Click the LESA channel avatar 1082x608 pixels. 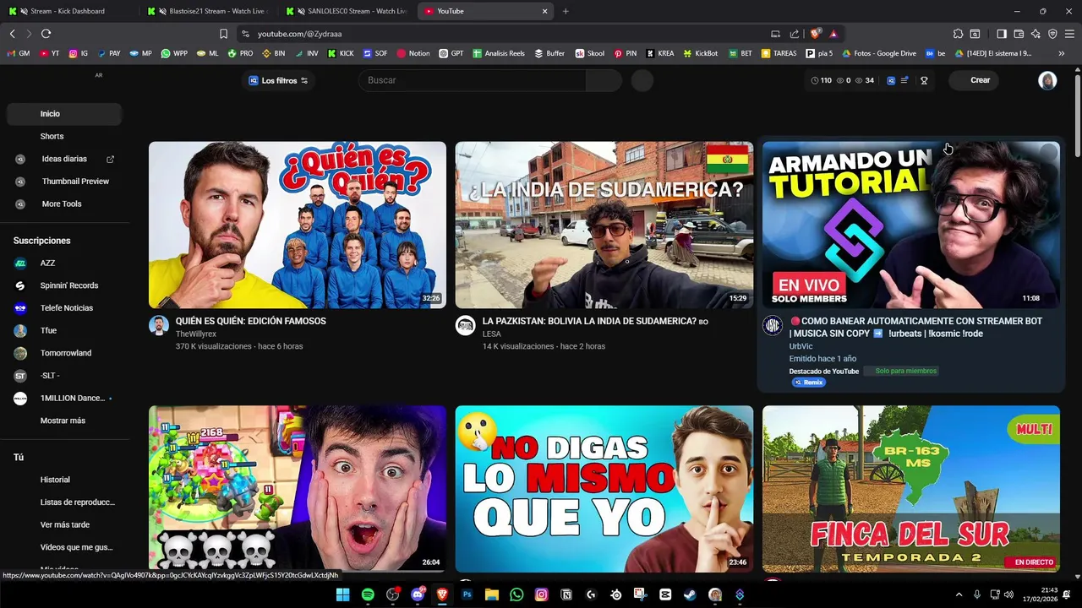point(466,326)
